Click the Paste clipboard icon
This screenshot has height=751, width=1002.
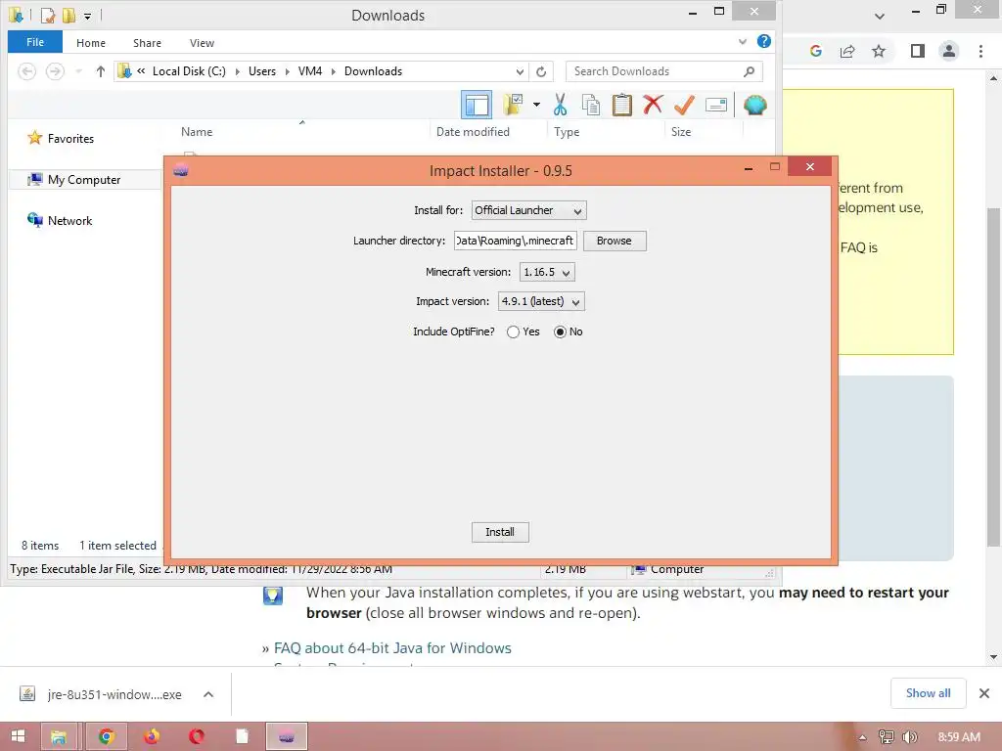pyautogui.click(x=621, y=105)
